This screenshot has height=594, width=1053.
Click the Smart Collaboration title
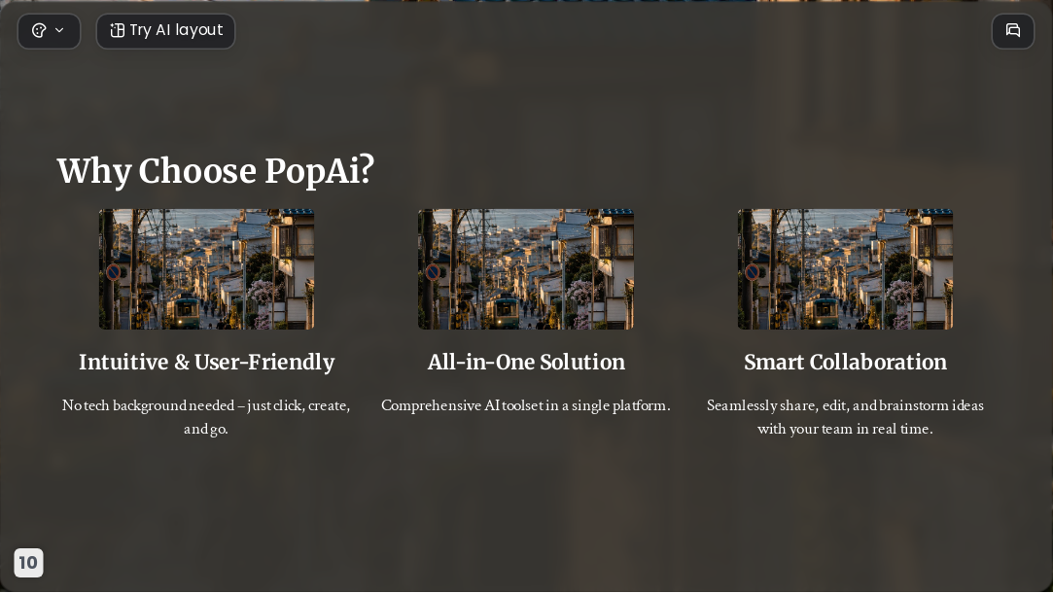pos(845,363)
